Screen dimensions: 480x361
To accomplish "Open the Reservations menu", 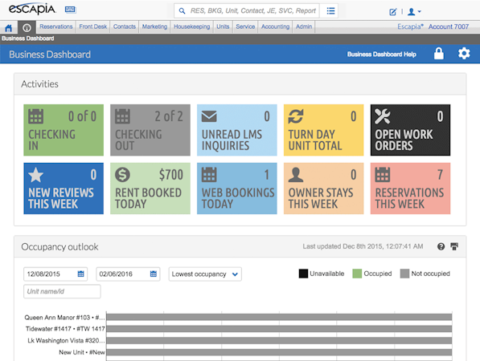I will (55, 26).
